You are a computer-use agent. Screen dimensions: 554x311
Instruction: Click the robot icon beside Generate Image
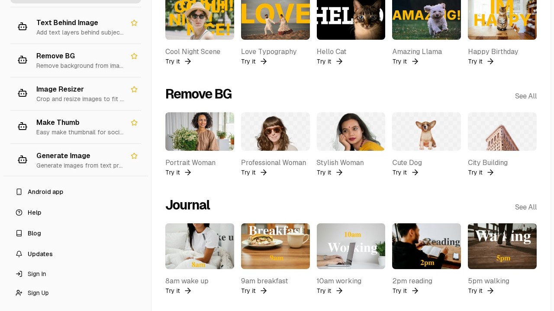tap(23, 160)
